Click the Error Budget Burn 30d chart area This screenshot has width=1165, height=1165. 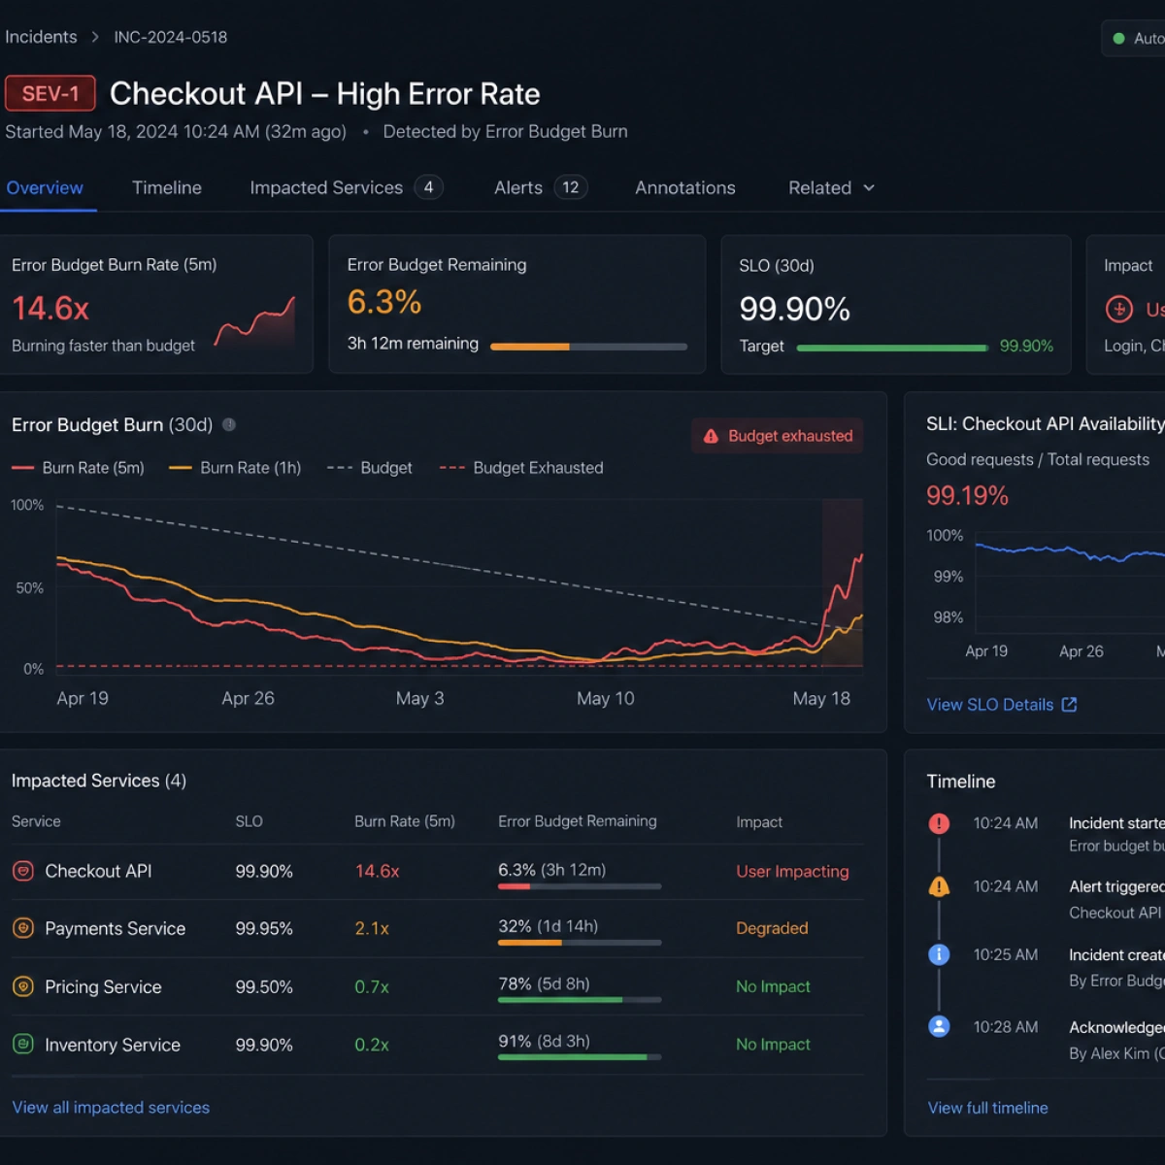pyautogui.click(x=459, y=584)
